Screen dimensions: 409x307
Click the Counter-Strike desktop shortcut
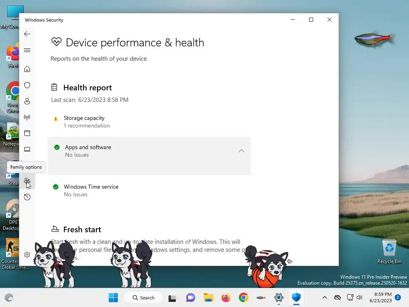click(12, 253)
